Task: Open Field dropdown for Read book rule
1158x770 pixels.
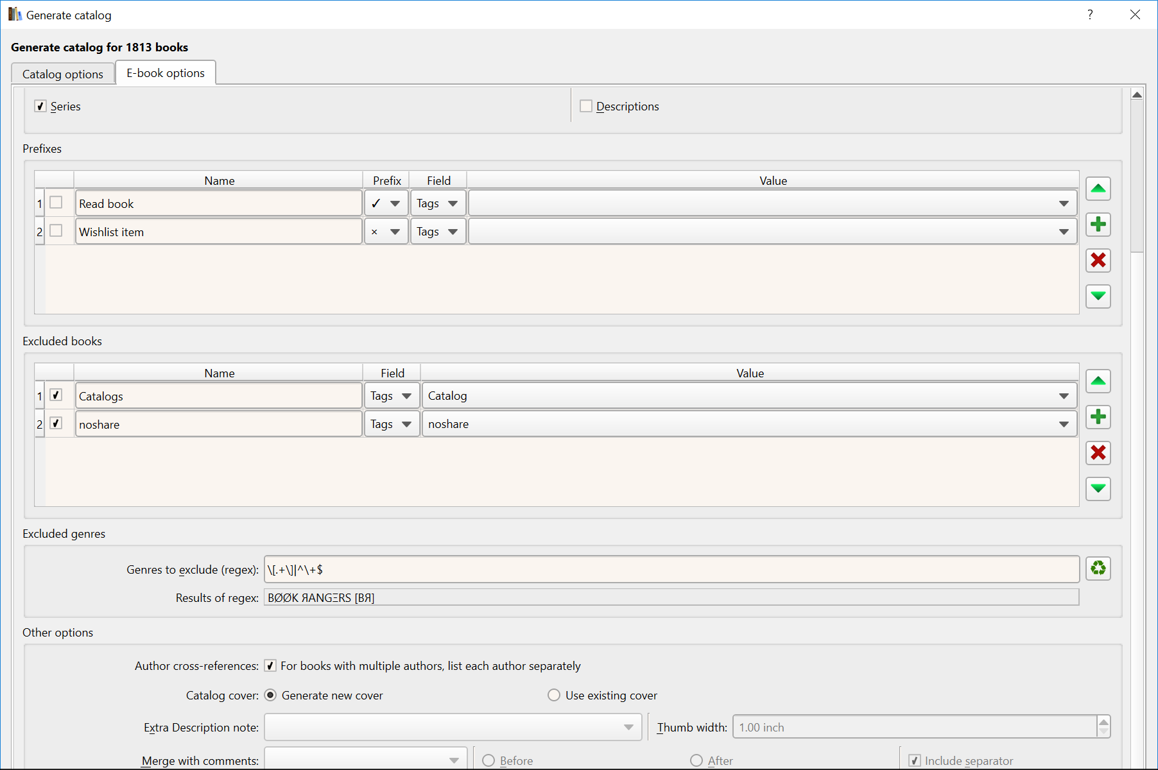Action: [x=438, y=203]
